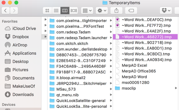Switch to Cover Flow view
Viewport: 179px width, 110px height.
click(x=73, y=11)
